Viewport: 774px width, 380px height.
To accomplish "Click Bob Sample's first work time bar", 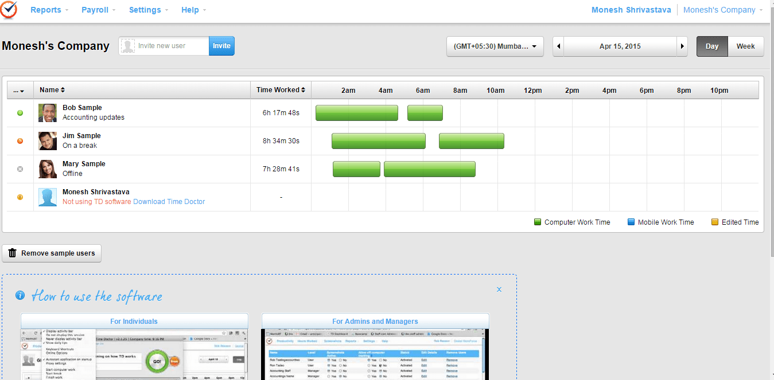I will pyautogui.click(x=357, y=113).
